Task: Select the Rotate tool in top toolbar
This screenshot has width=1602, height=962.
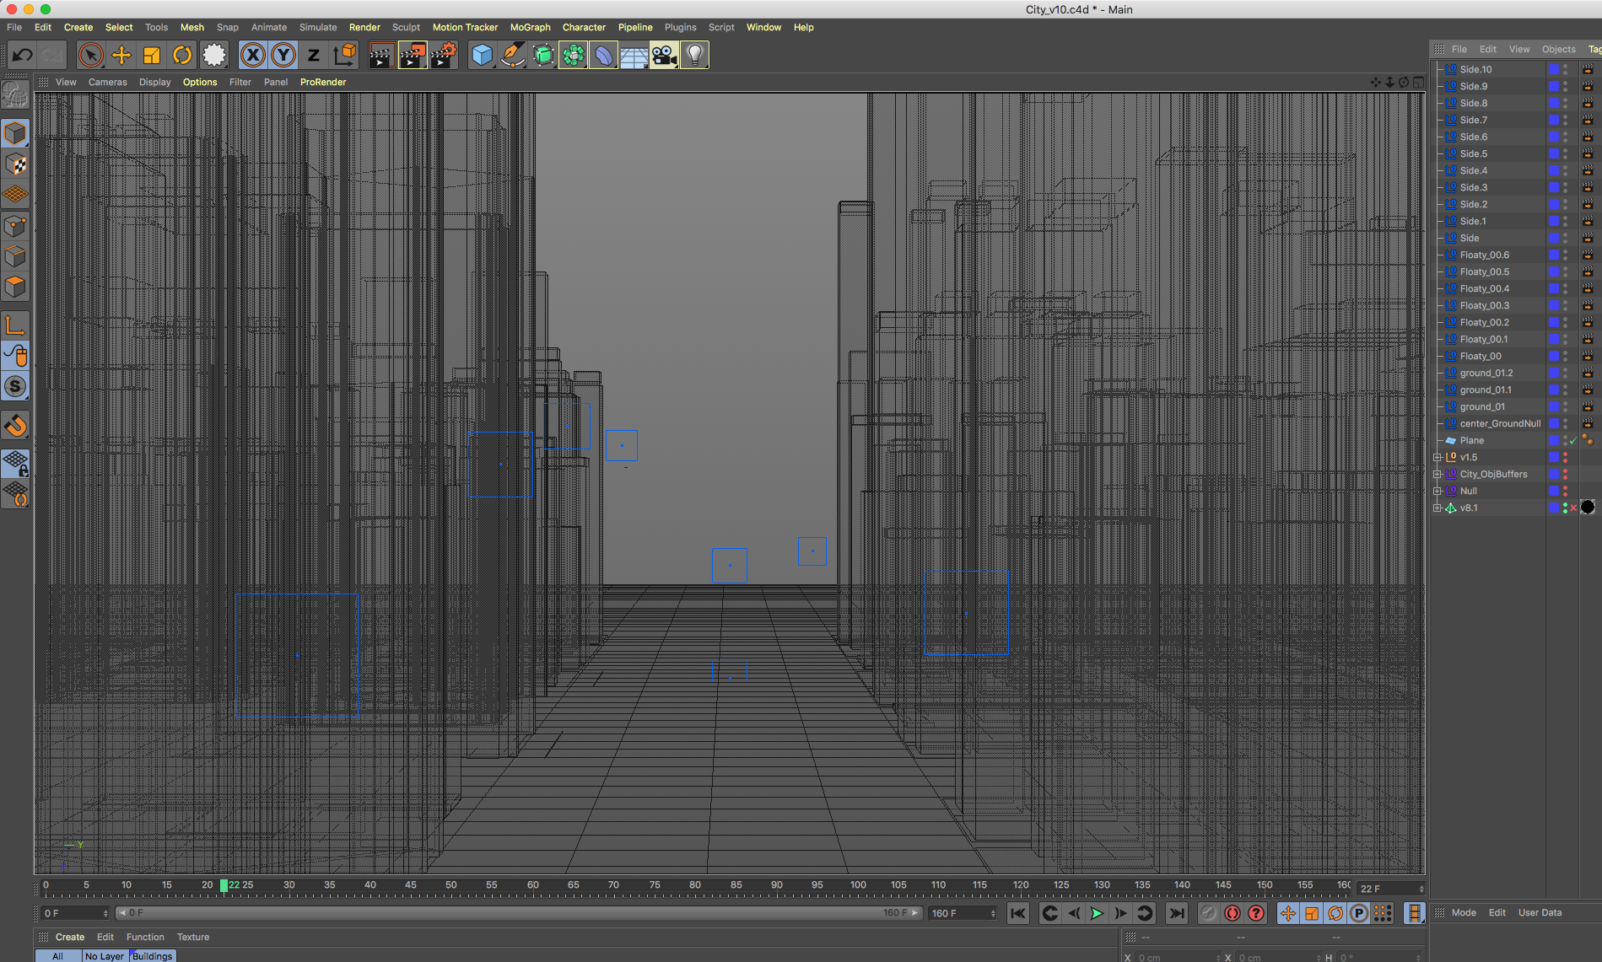Action: coord(182,56)
